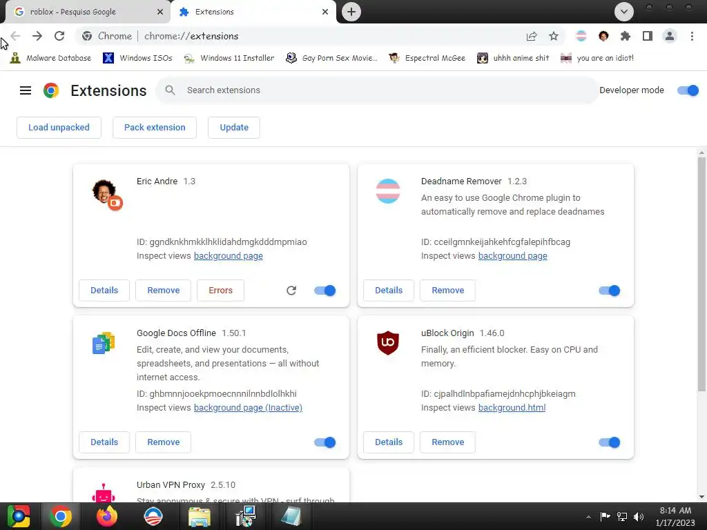
Task: Inspect Deadname Remover background page link
Action: tap(513, 256)
